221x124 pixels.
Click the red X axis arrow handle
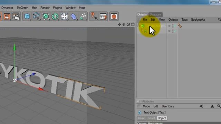coord(41,89)
